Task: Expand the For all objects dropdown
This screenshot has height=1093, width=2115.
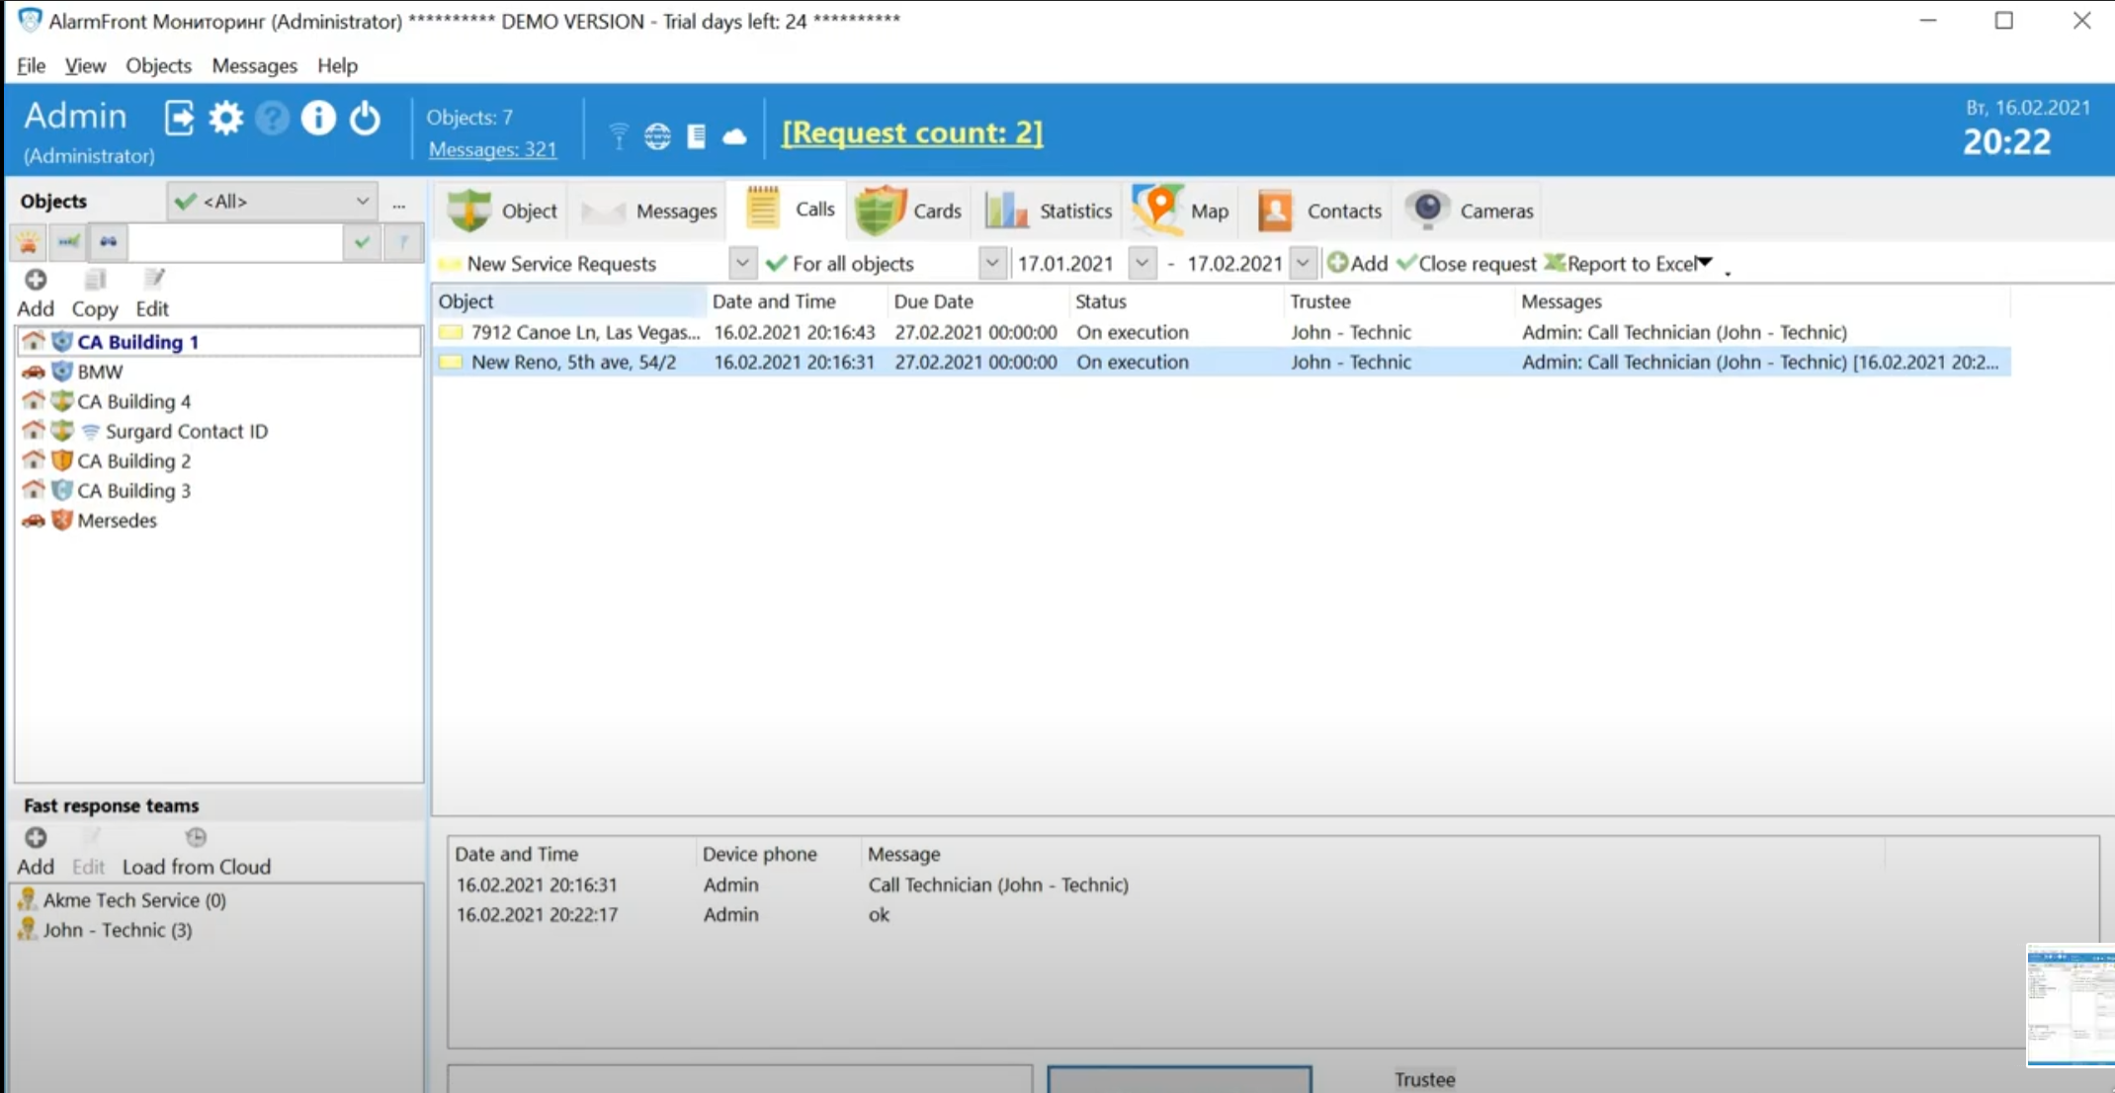Action: [991, 264]
